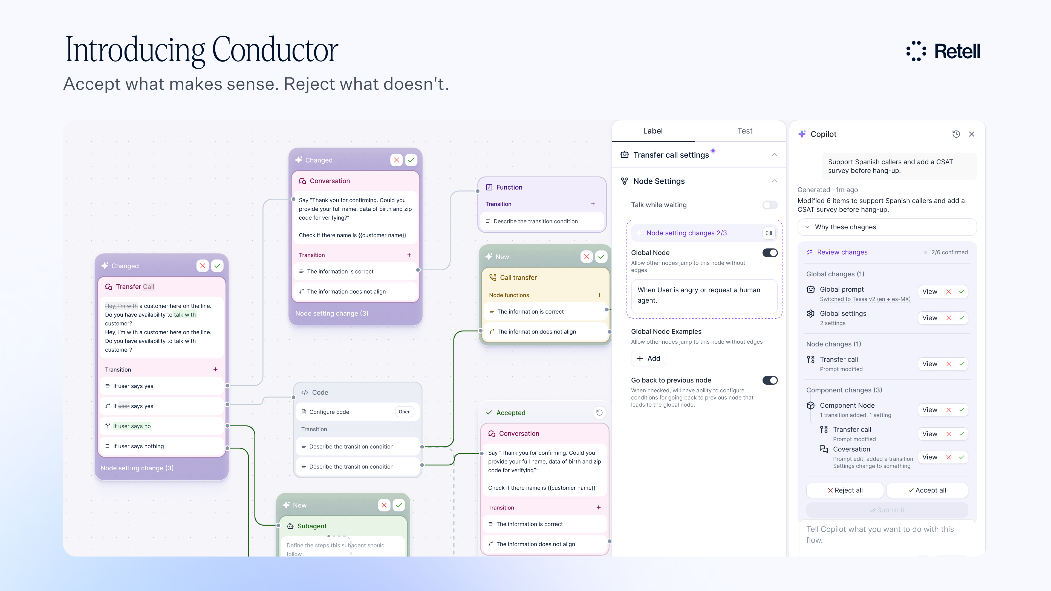Disable Go back to previous node
The image size is (1051, 591).
[770, 381]
